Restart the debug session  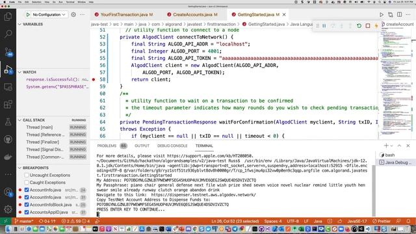pyautogui.click(x=359, y=26)
